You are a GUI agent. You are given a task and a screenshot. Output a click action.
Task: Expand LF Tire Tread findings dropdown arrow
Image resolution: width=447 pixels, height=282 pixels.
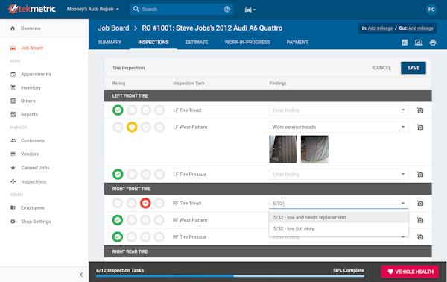click(403, 110)
